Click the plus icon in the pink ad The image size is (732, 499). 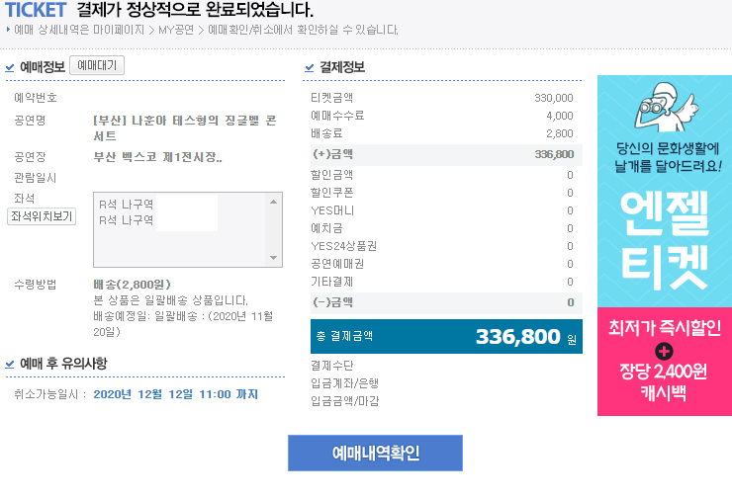click(x=664, y=350)
